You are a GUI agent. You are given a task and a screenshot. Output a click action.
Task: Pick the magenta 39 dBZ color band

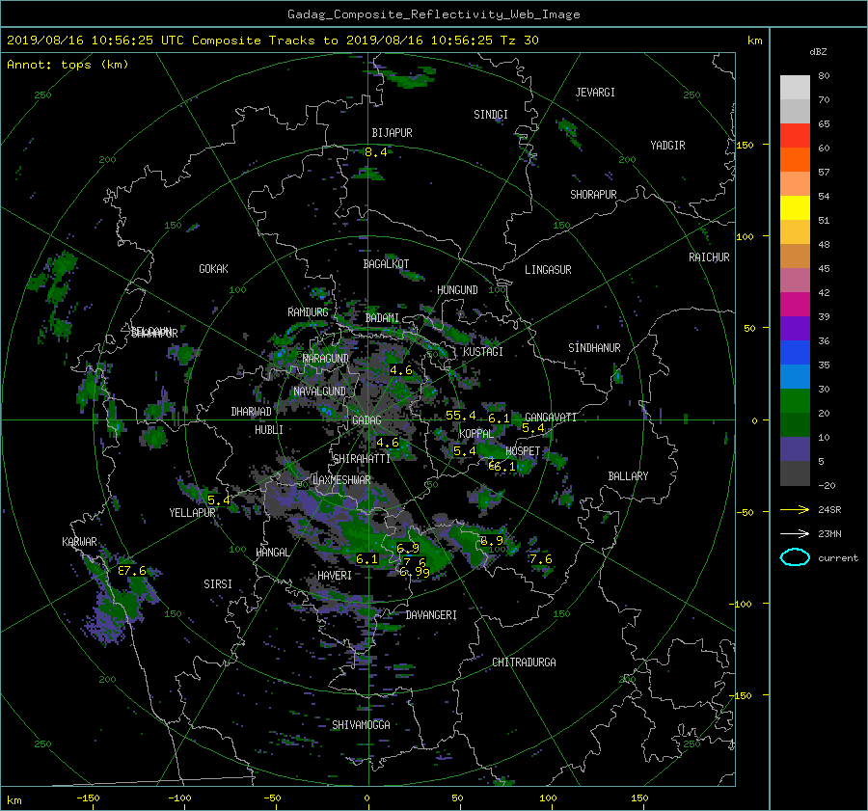point(795,305)
